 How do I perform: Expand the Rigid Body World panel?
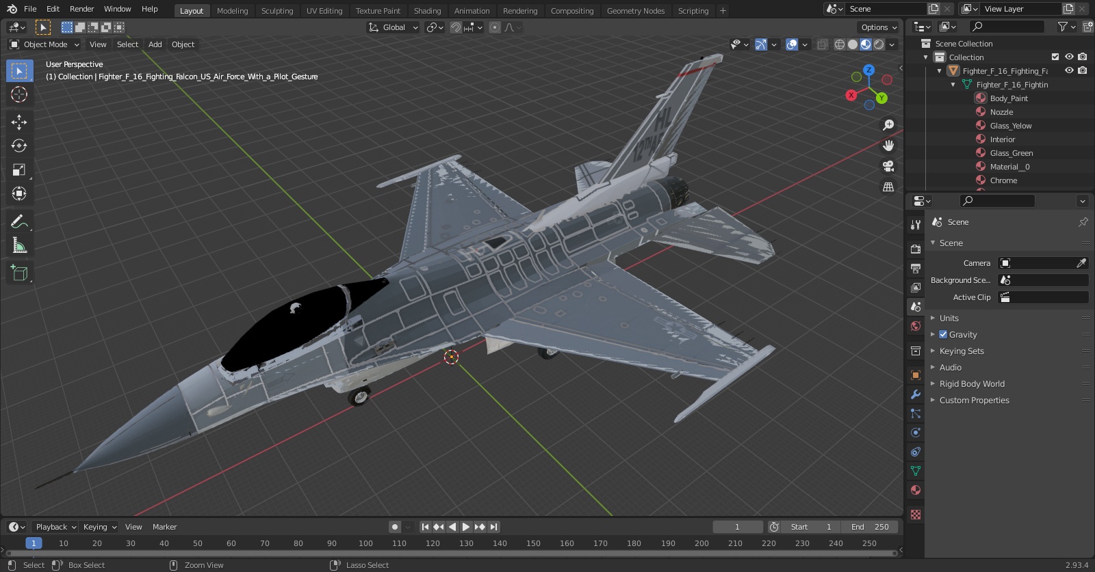pos(972,383)
